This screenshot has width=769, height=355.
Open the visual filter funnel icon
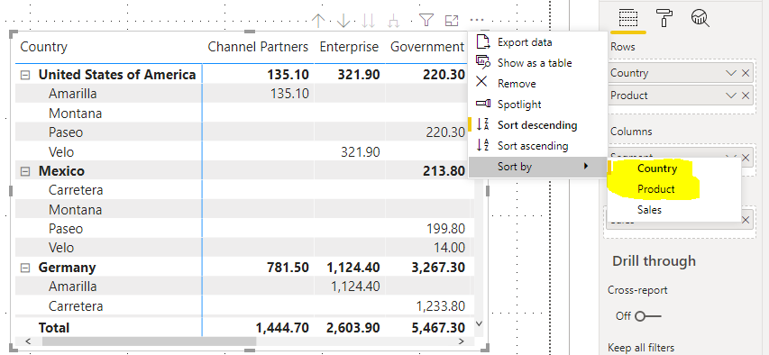pyautogui.click(x=426, y=20)
